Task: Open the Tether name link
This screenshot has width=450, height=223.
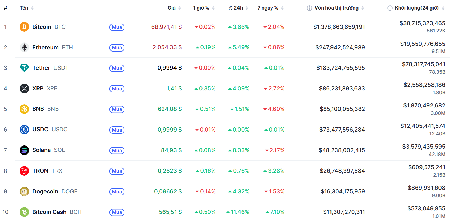Action: click(x=41, y=68)
